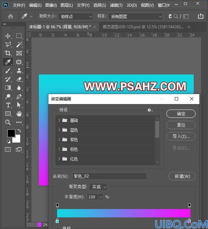The width and height of the screenshot is (208, 229).
Task: Select the Eraser tool
Action: point(19,79)
